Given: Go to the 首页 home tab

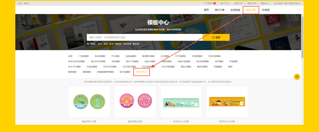Looking at the screenshot, I should coord(206,10).
